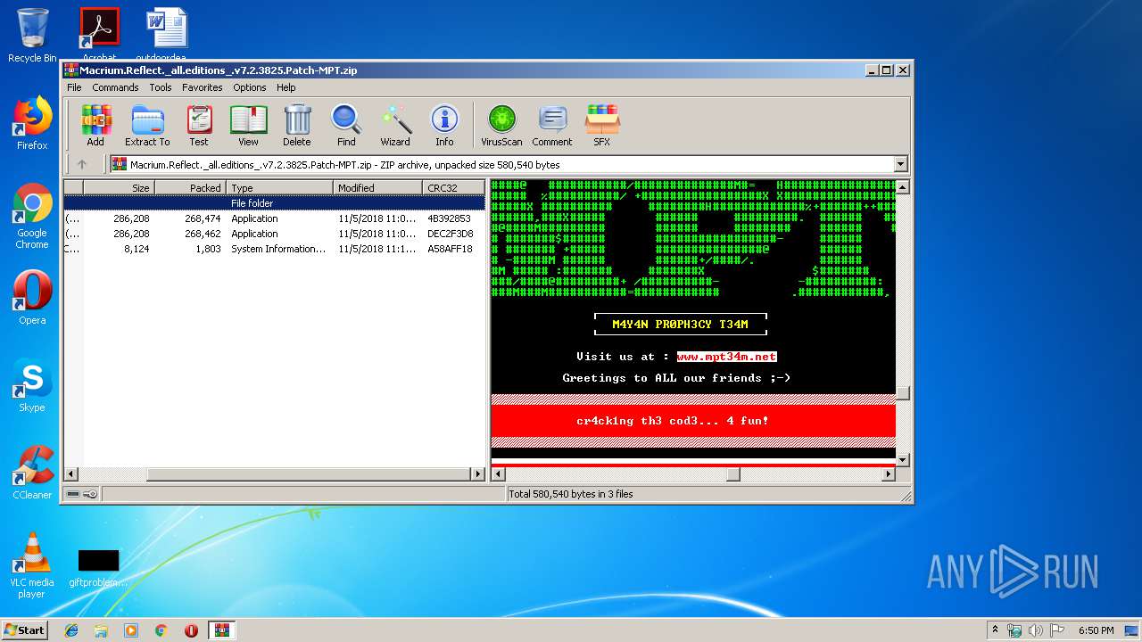Open VLC media player shortcut
Viewport: 1142px width, 642px height.
click(32, 565)
